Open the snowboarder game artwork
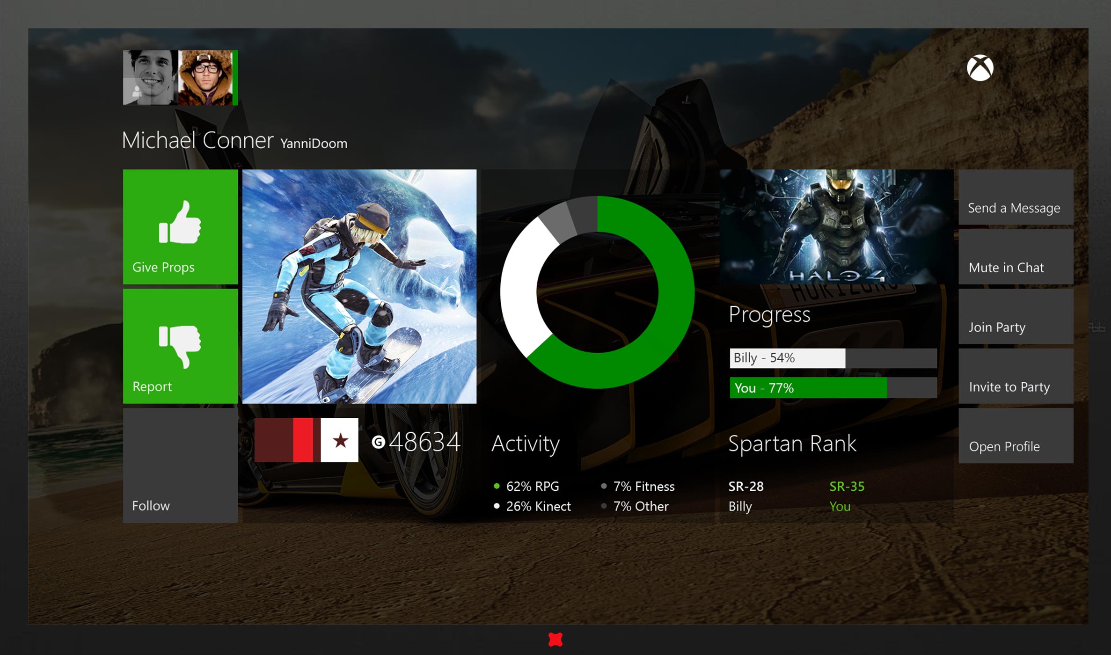The height and width of the screenshot is (655, 1111). [x=359, y=286]
